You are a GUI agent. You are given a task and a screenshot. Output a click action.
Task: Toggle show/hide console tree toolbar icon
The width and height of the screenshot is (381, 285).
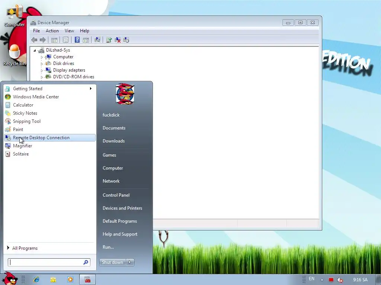click(54, 40)
